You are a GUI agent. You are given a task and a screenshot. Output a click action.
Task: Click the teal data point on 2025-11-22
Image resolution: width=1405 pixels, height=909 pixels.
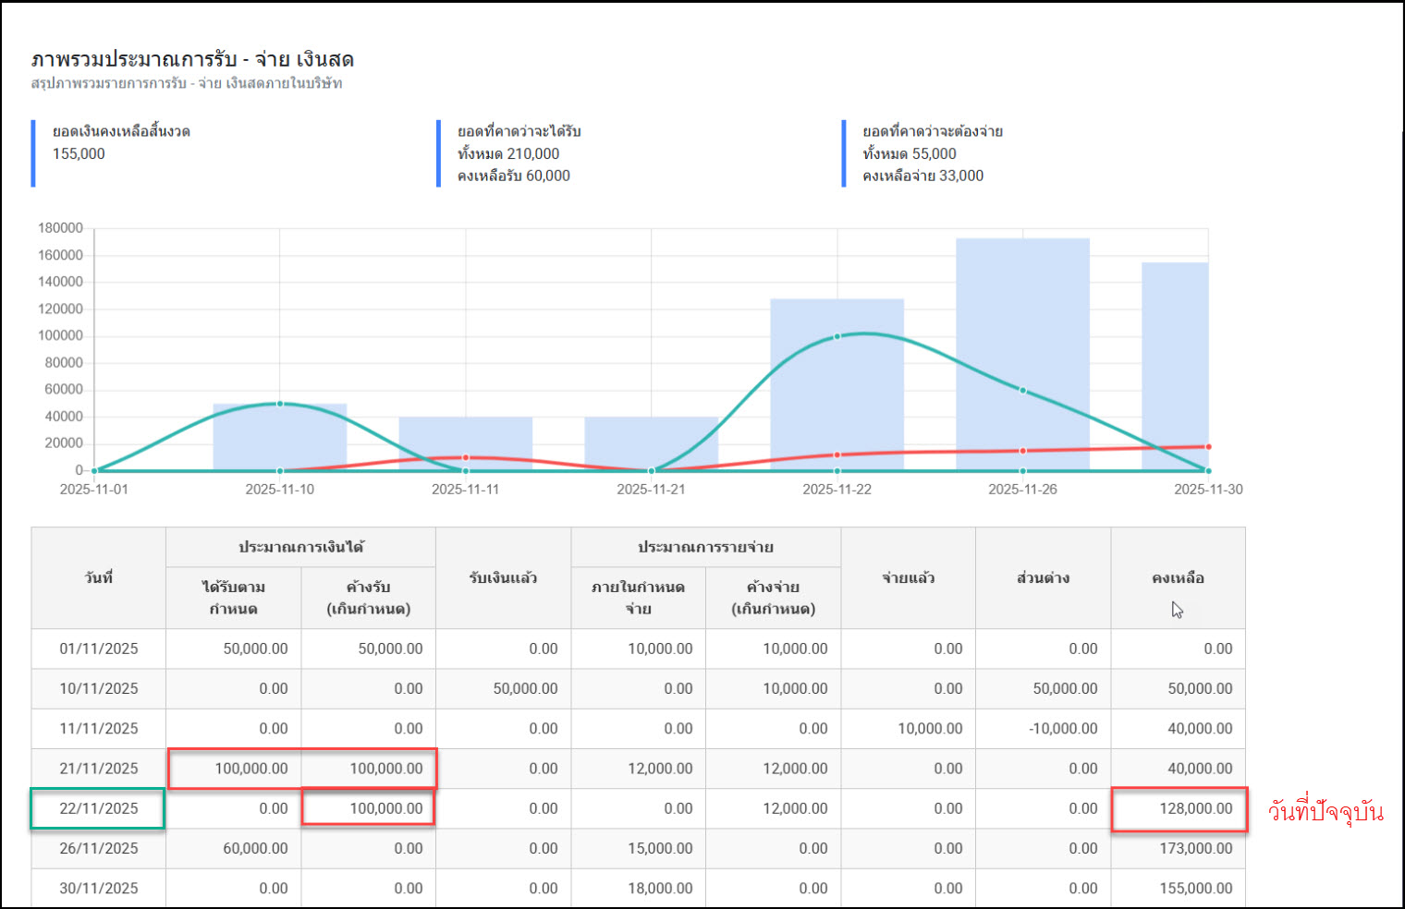coord(837,336)
